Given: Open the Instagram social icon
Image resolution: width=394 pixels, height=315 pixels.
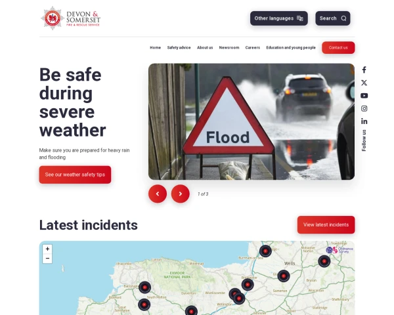Looking at the screenshot, I should tap(364, 108).
